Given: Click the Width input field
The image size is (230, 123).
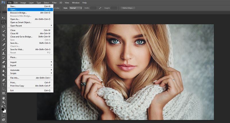Looking at the screenshot, I should [93, 8].
